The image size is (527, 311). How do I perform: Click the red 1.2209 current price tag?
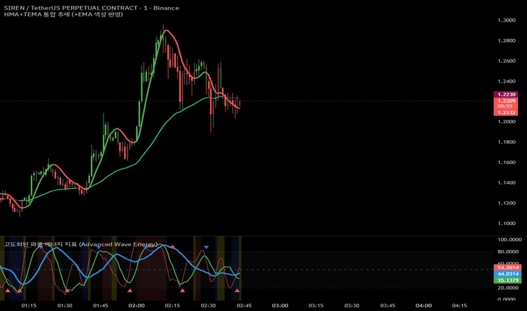506,101
